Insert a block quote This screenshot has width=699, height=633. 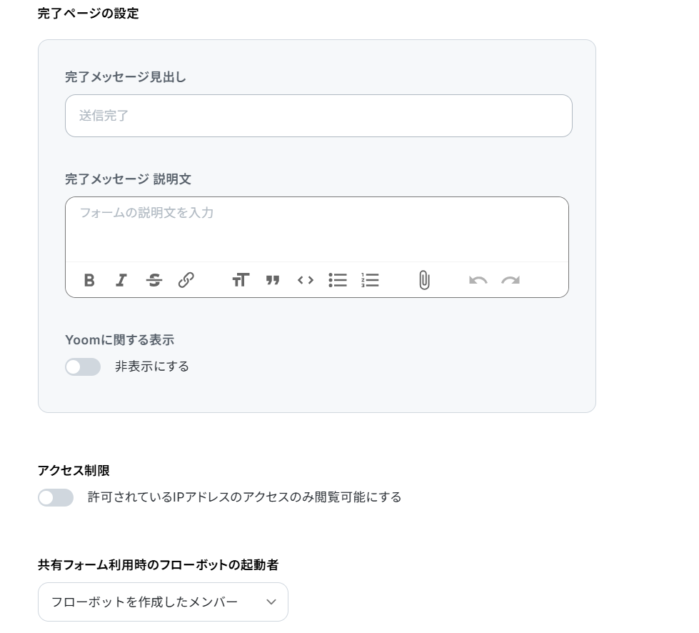point(273,280)
